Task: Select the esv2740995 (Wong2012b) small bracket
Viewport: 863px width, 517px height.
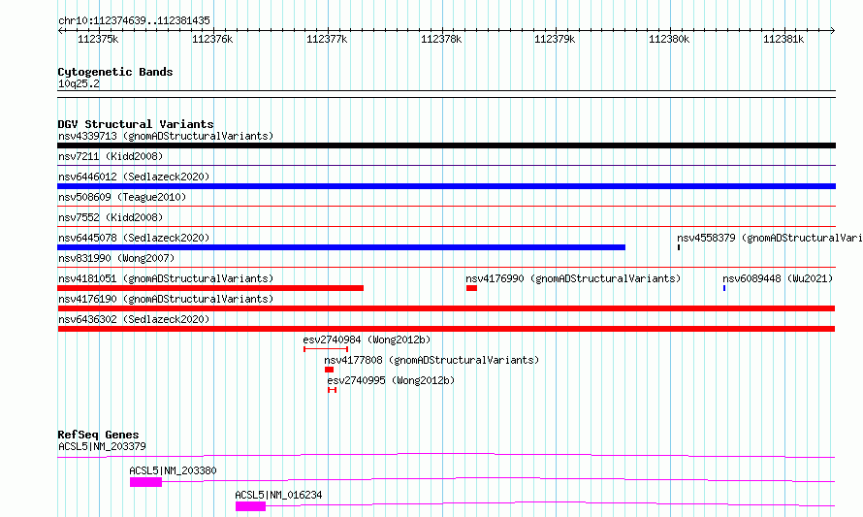Action: click(x=332, y=390)
